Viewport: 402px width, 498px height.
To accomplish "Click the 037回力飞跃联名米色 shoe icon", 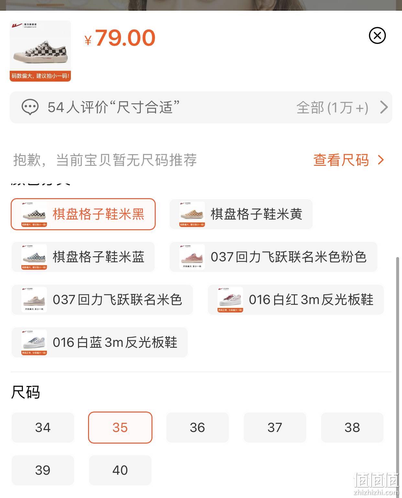I will [x=34, y=300].
